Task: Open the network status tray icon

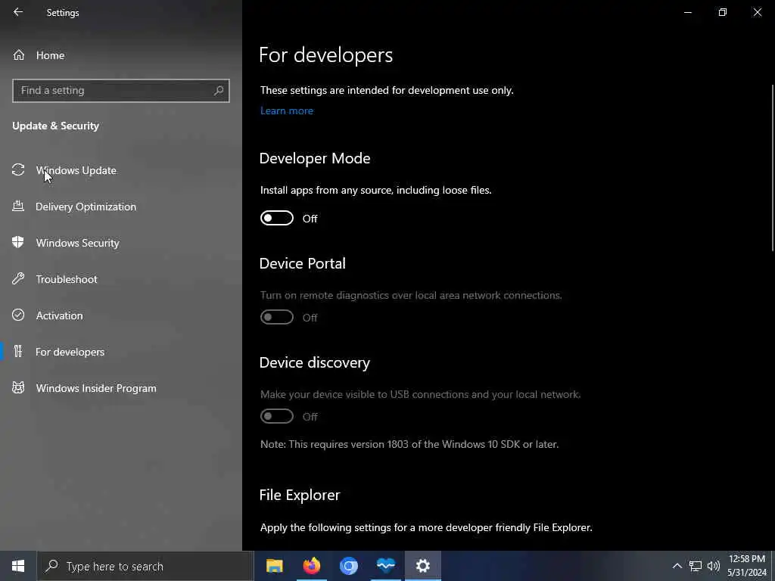Action: coord(696,566)
